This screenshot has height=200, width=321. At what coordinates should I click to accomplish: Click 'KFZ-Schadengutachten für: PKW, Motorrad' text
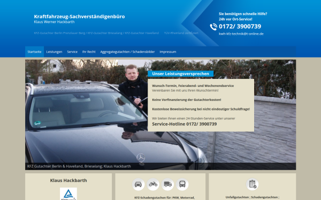tap(164, 197)
